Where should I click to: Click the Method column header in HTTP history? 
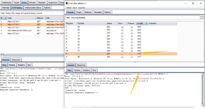coord(41,18)
